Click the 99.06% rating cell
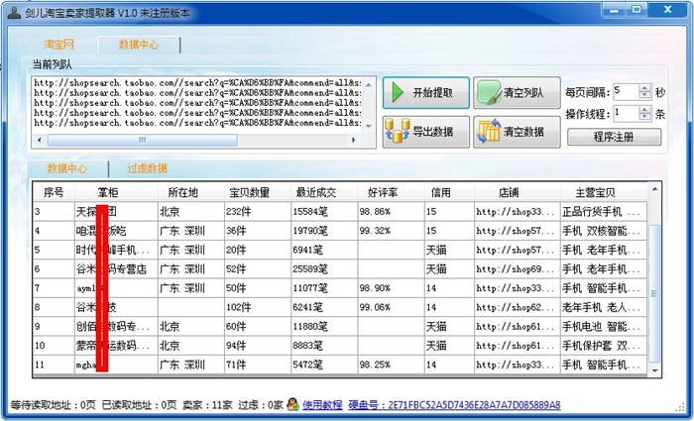Viewport: 694px width, 421px height. point(391,307)
